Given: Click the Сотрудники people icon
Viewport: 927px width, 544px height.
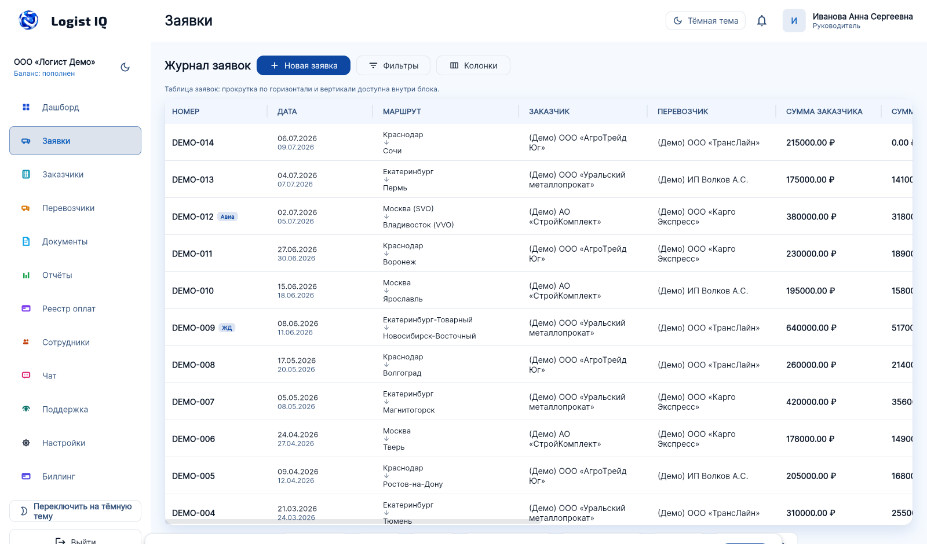Looking at the screenshot, I should (x=26, y=342).
